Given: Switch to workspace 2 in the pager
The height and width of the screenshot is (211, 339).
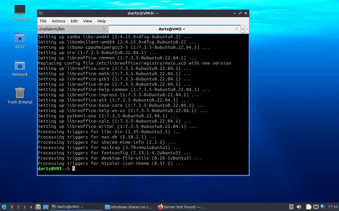Looking at the screenshot, I should tap(18, 207).
